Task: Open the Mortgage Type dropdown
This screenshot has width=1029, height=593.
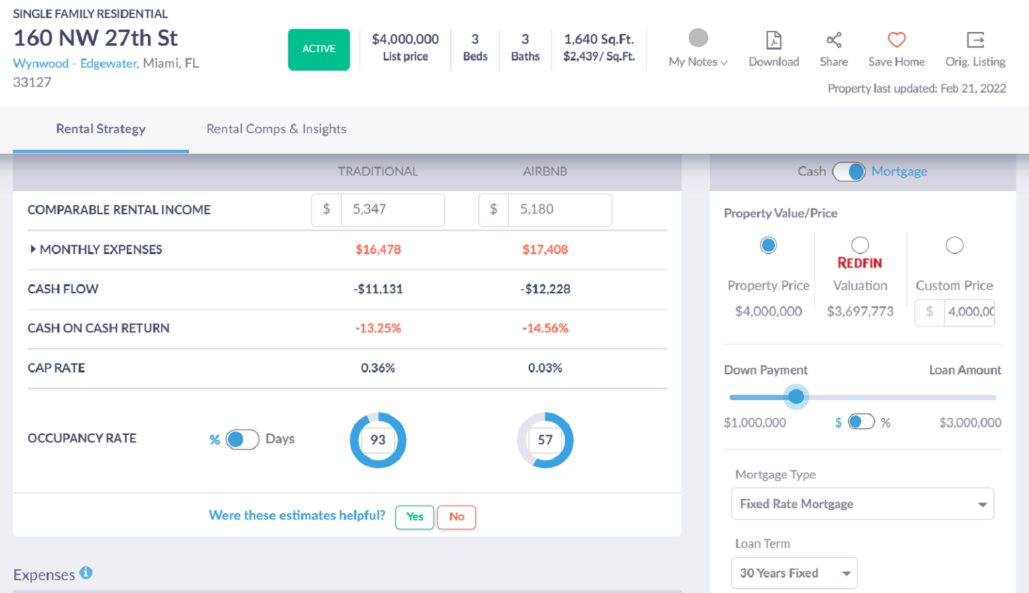Action: pyautogui.click(x=862, y=504)
